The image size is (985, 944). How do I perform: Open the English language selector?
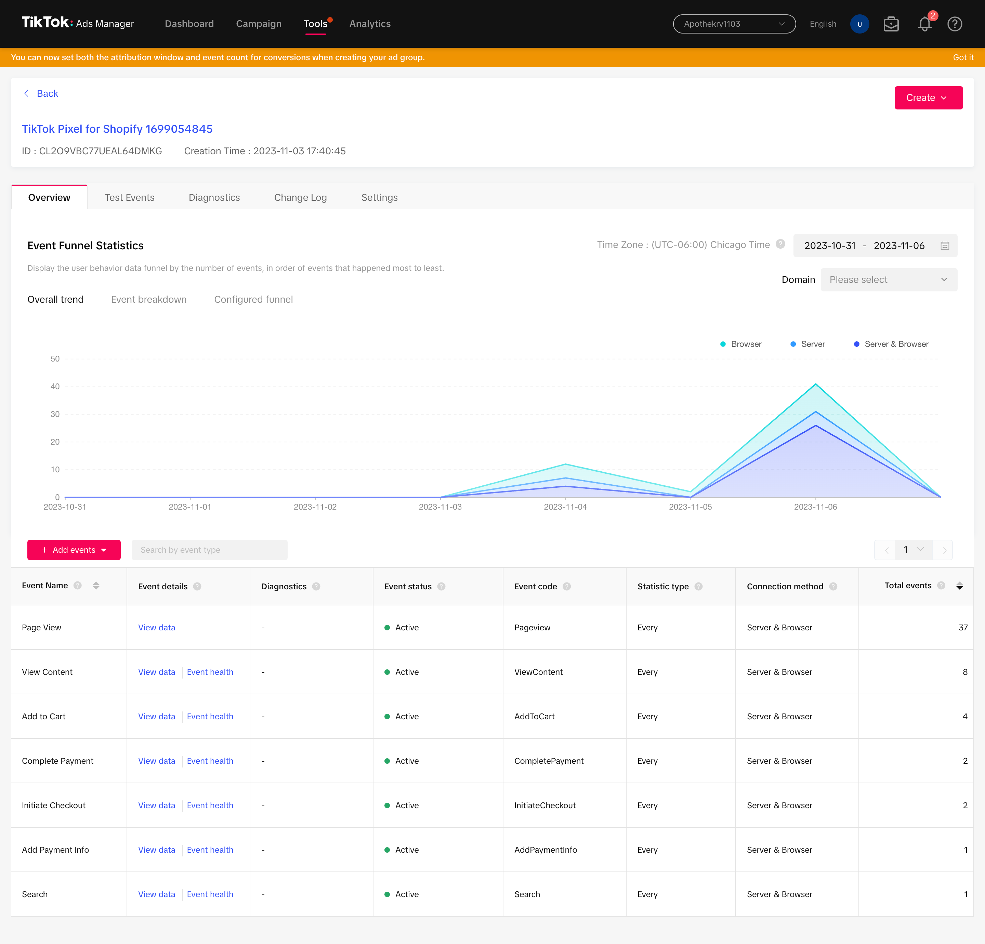point(823,24)
